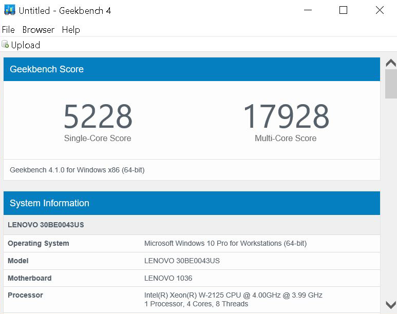Click the Operating System label
397x314 pixels.
[38, 243]
